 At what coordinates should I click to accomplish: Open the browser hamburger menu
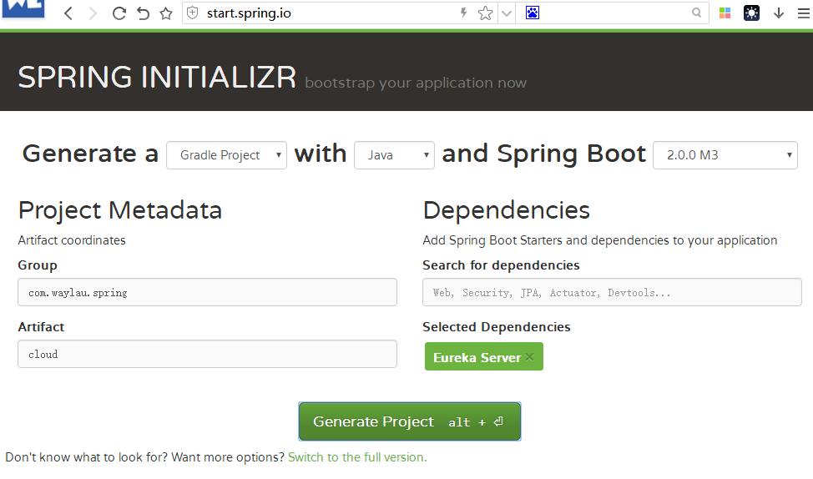point(801,13)
